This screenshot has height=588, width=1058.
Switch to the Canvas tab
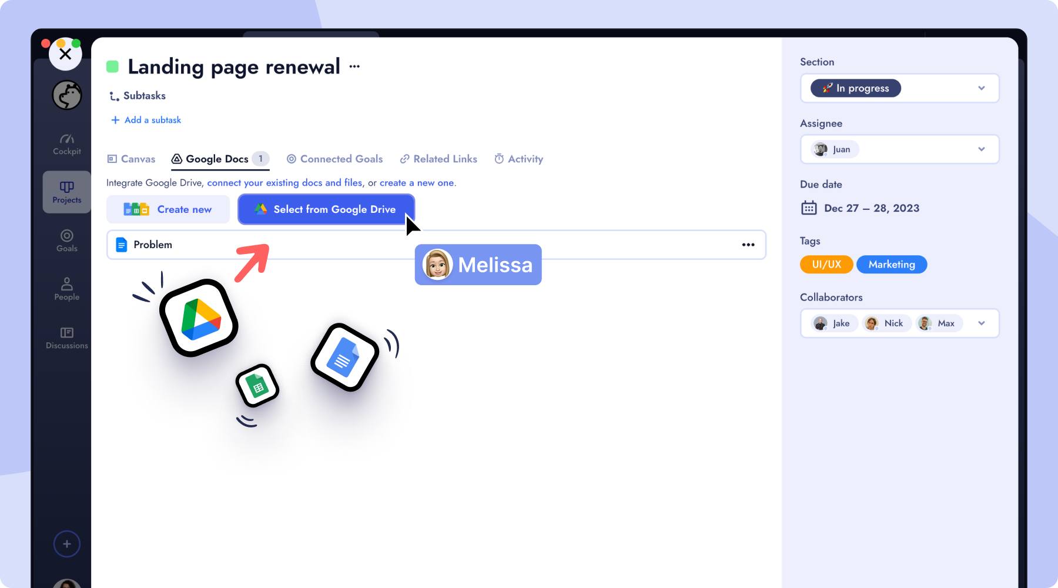click(x=131, y=159)
